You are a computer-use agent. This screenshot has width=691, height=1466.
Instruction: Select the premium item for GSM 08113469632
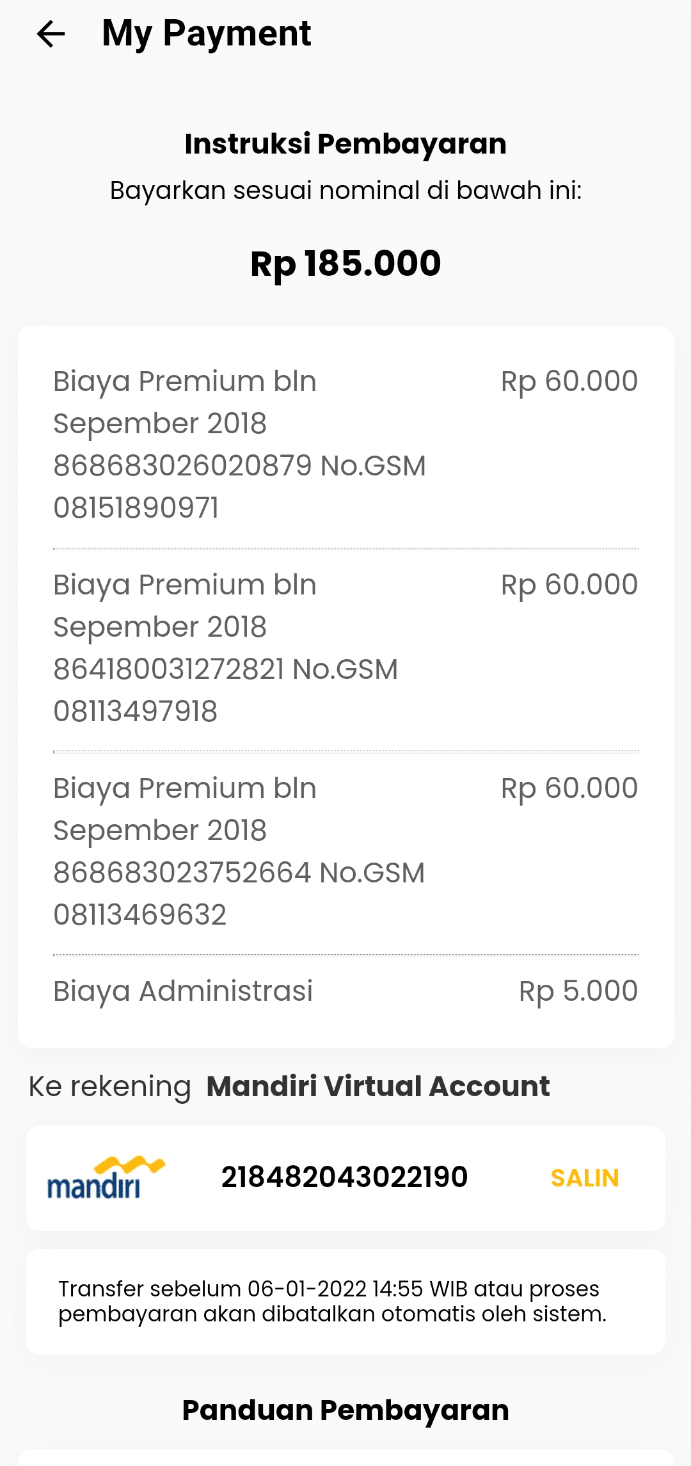click(239, 851)
